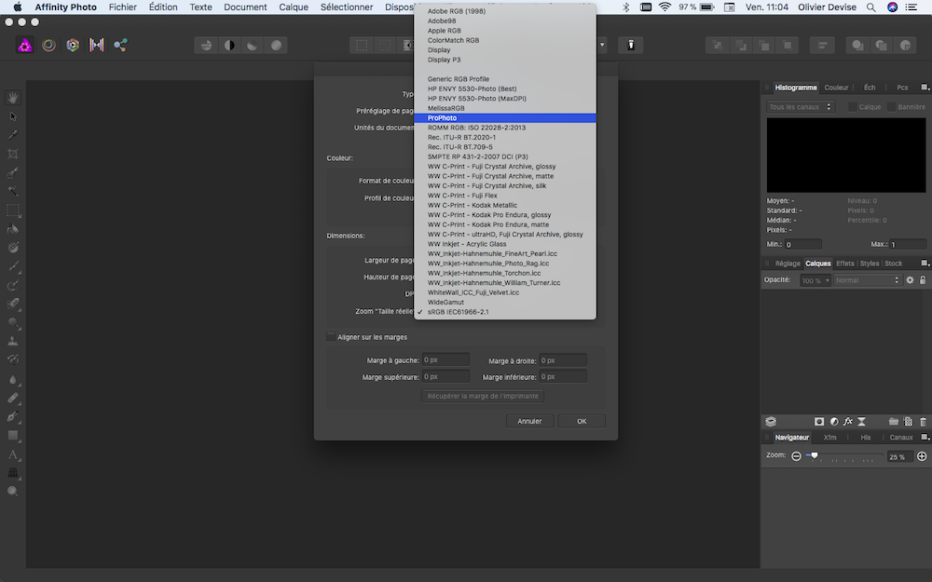The width and height of the screenshot is (932, 582).
Task: Select the Paint Brush tool
Action: [x=12, y=266]
